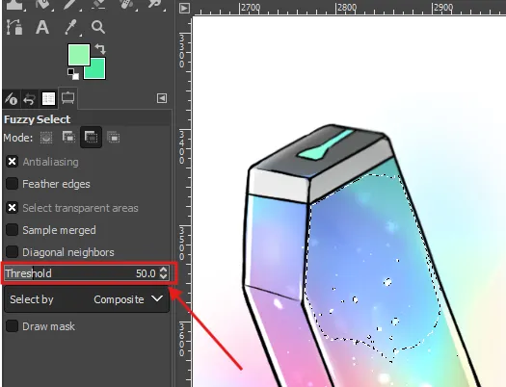Untick Select transparent areas checkbox
506x387 pixels.
[12, 208]
